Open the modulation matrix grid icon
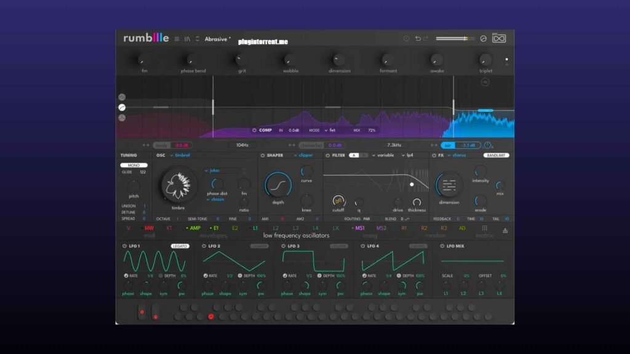This screenshot has height=354, width=630. click(x=485, y=228)
